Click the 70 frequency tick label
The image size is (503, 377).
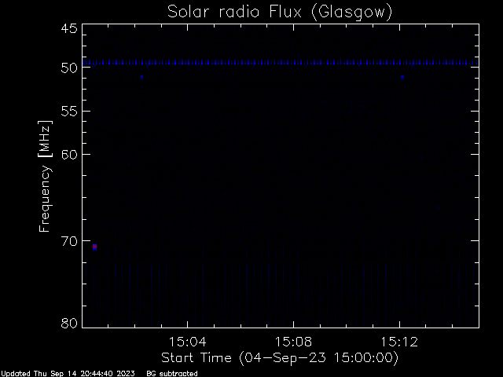pyautogui.click(x=68, y=240)
